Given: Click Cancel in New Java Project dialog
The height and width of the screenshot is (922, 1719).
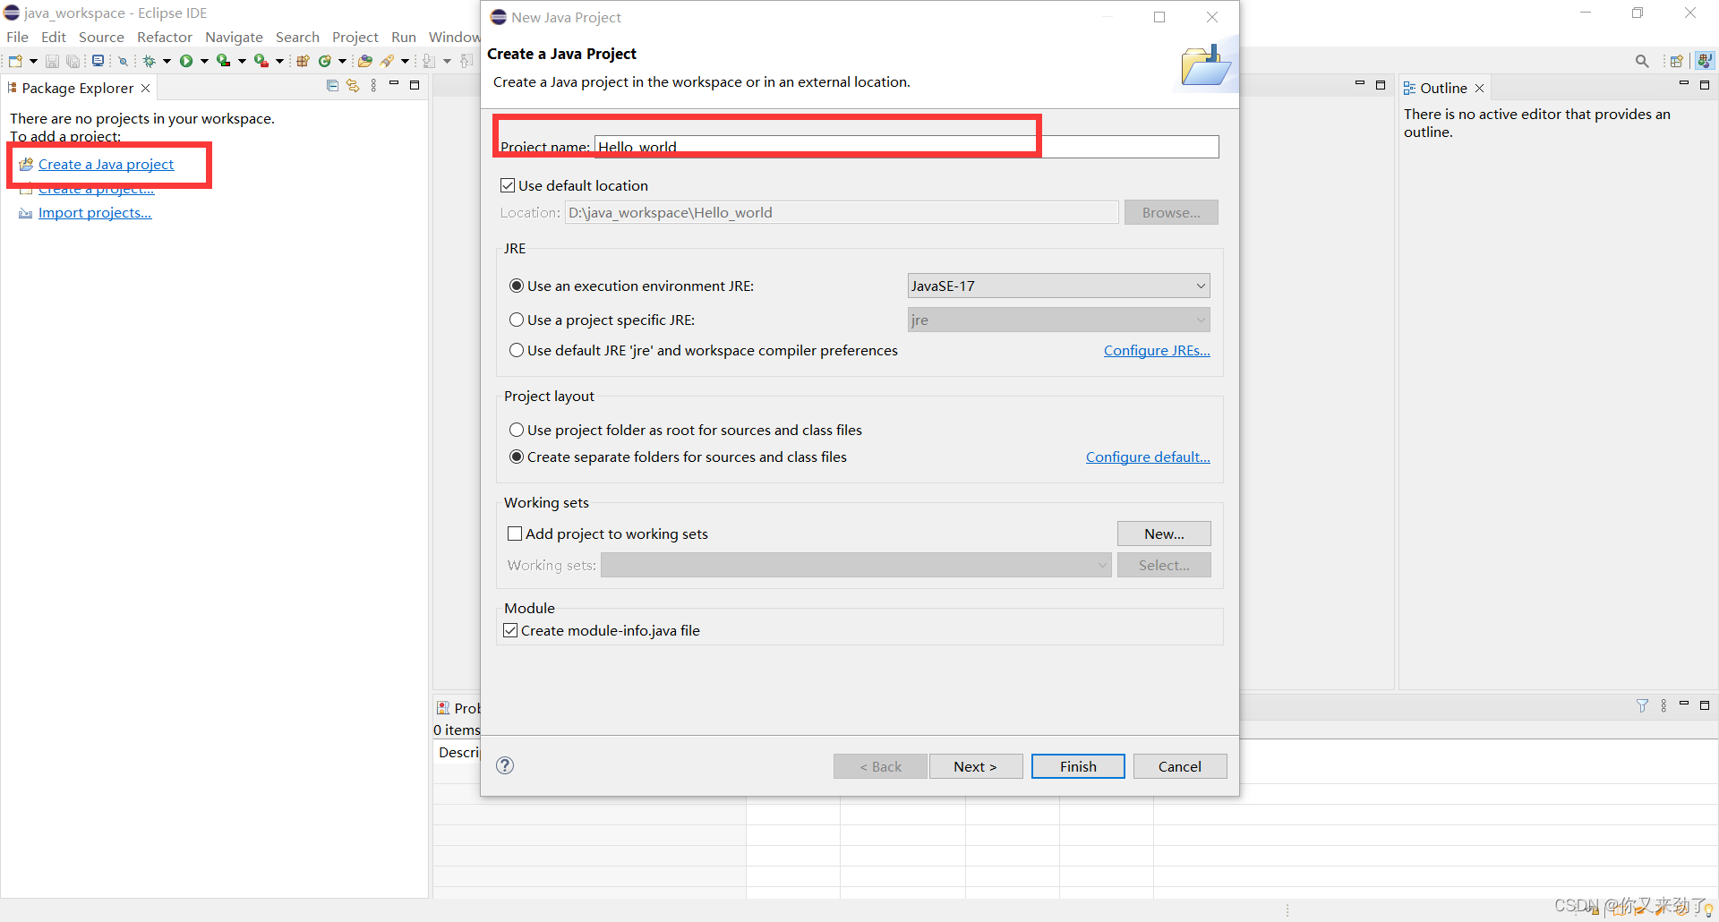Looking at the screenshot, I should click(1179, 766).
